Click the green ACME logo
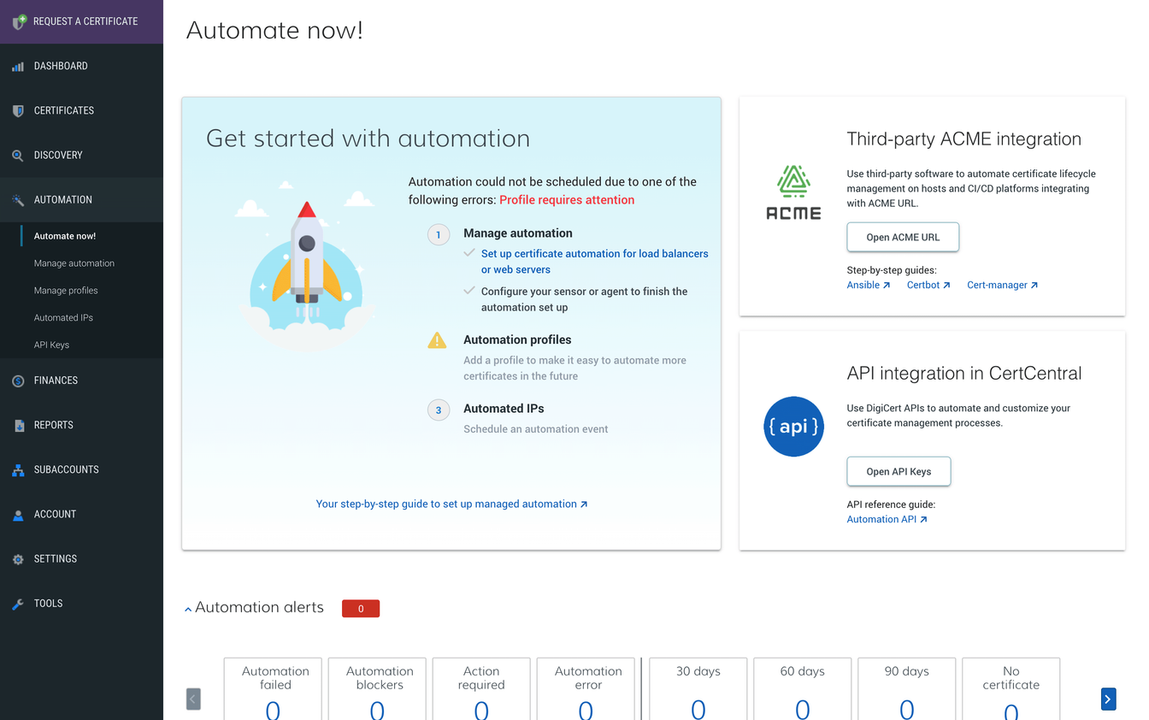The image size is (1149, 720). point(793,192)
